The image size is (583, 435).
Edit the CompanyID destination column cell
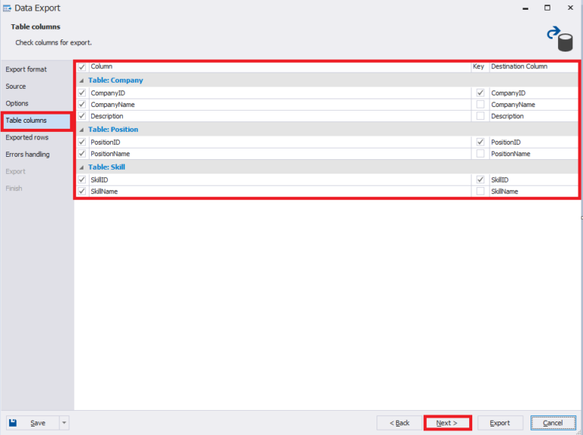coord(534,92)
